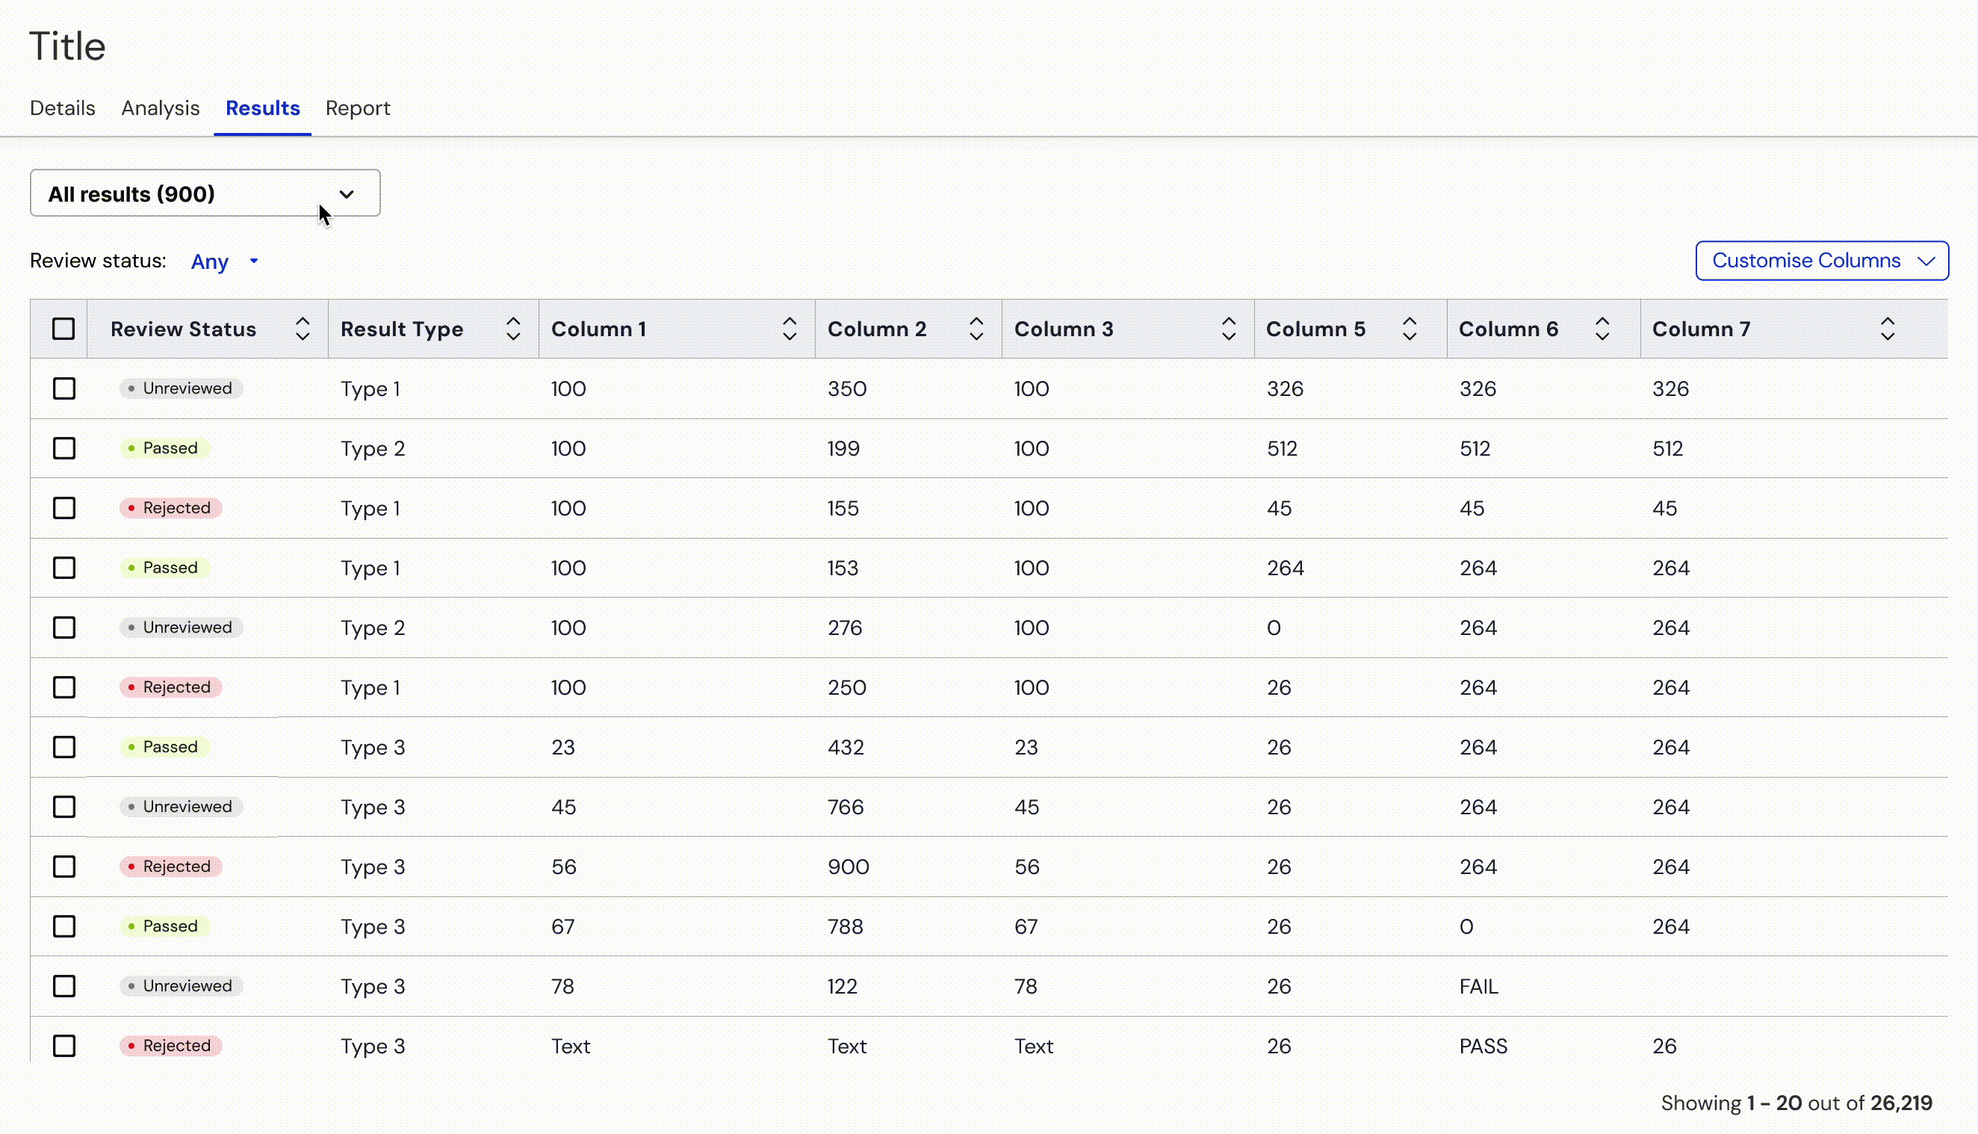Switch to the Analysis tab
The image size is (1978, 1134).
click(161, 108)
